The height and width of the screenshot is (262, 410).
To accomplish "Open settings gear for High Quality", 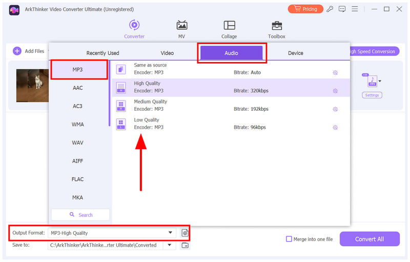I will pyautogui.click(x=335, y=91).
